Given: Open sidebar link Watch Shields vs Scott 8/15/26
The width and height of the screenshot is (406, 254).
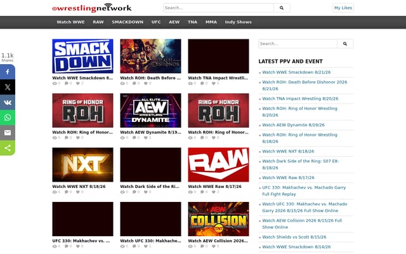Looking at the screenshot, I should (x=294, y=237).
